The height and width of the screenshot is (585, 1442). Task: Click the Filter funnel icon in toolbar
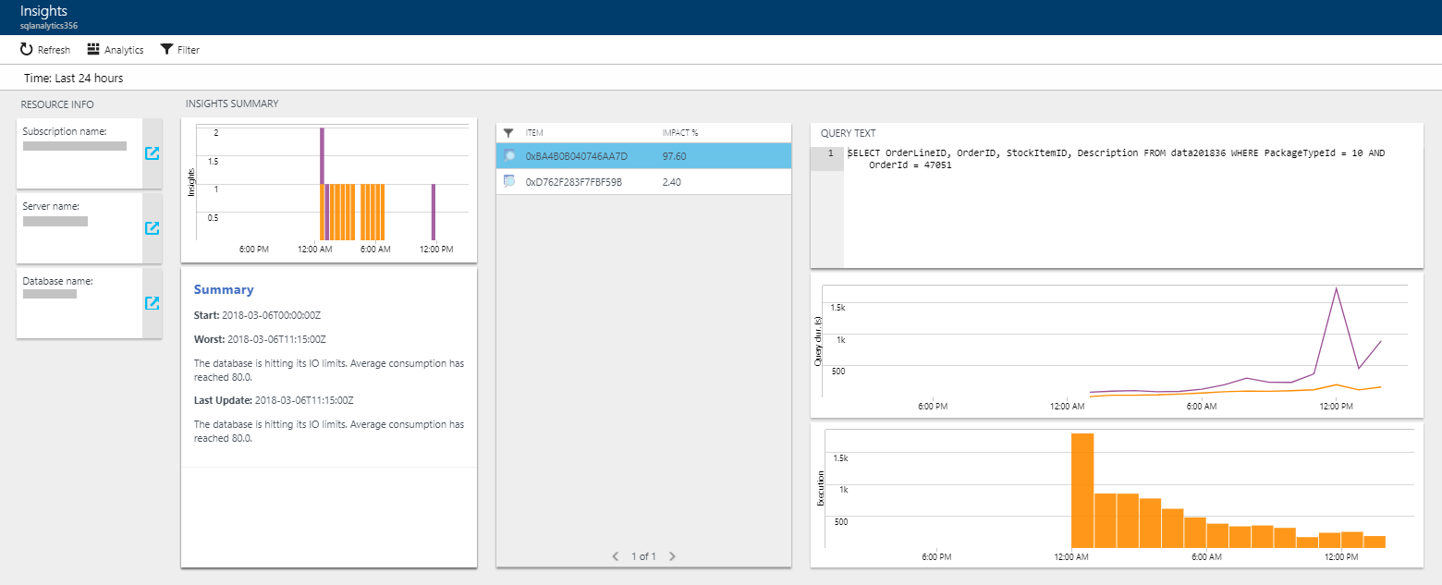coord(165,49)
